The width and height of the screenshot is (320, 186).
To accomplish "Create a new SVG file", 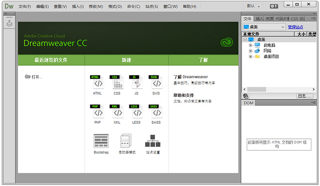I will point(156,85).
